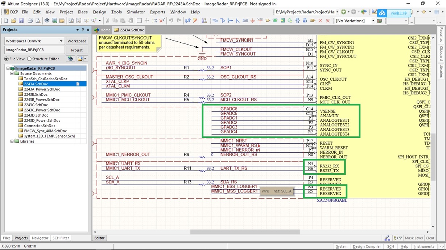Select 2243D_Power.SchDoc in the project tree
Screen dimensions: 446x250
[x=42, y=120]
